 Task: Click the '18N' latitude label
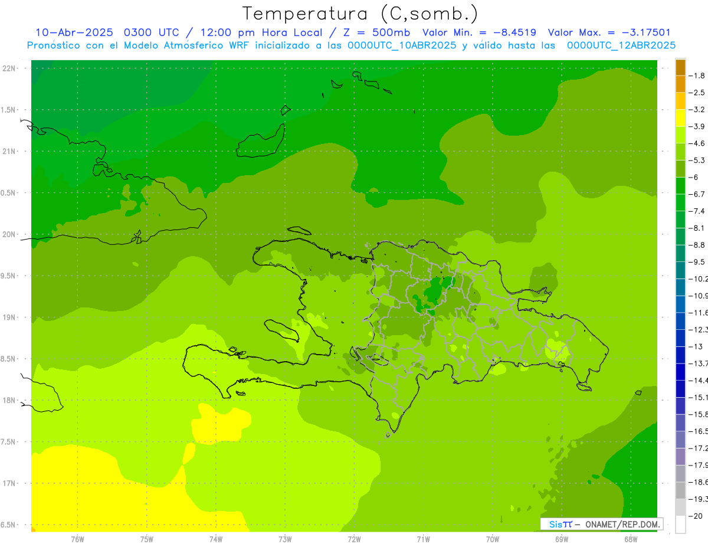(x=10, y=400)
